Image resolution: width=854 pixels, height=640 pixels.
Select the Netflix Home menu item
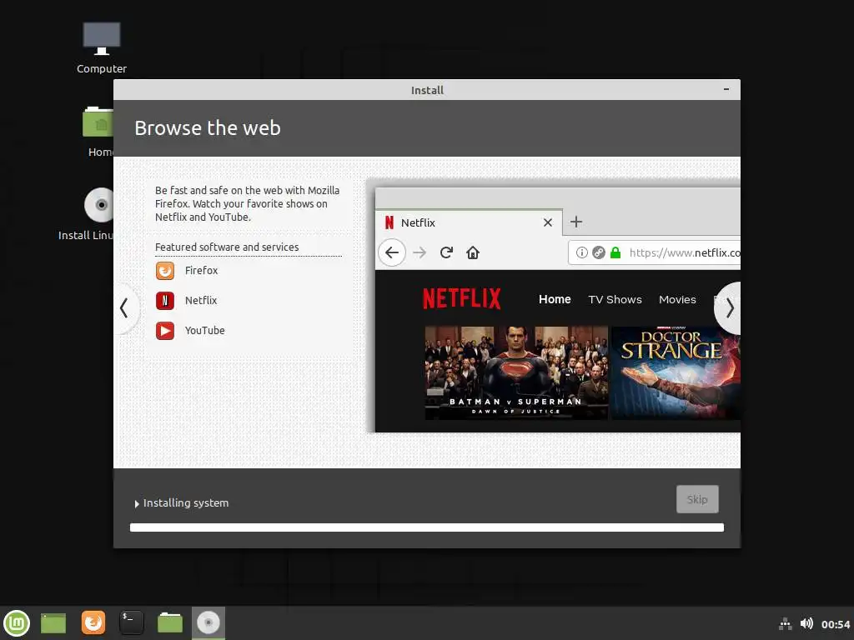click(555, 299)
